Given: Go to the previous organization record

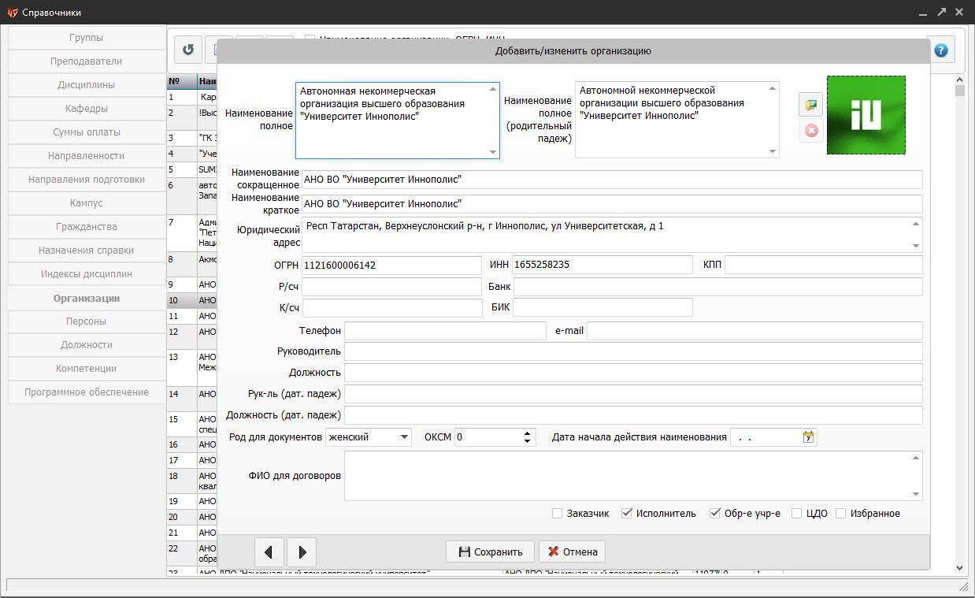Looking at the screenshot, I should pos(269,552).
